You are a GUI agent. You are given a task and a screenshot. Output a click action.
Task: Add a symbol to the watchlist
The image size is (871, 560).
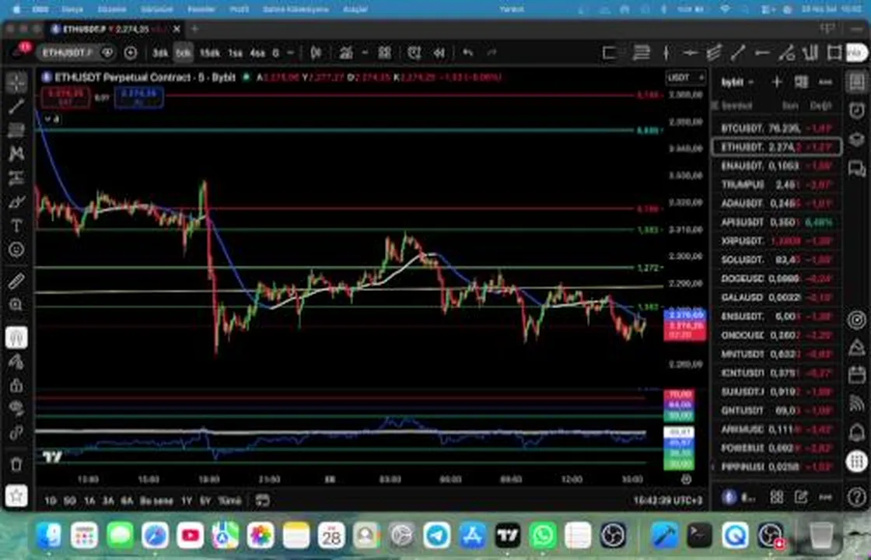(777, 82)
